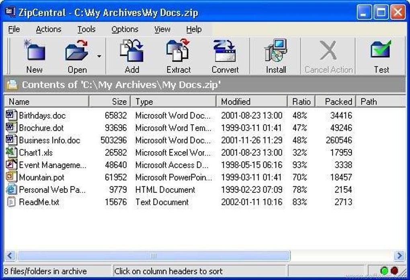The height and width of the screenshot is (280, 410).
Task: Click the Add files toolbar icon
Action: (132, 50)
